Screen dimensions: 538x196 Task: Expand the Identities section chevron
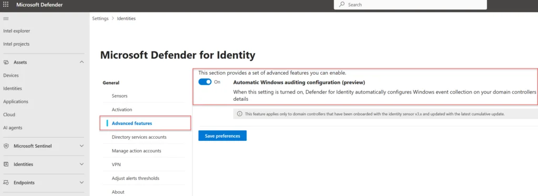tap(81, 164)
